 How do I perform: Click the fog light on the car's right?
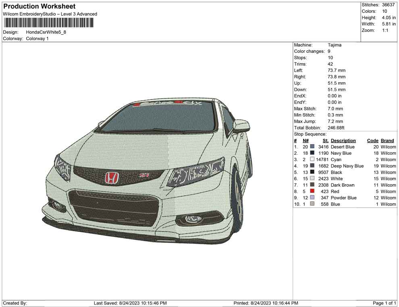coord(194,219)
